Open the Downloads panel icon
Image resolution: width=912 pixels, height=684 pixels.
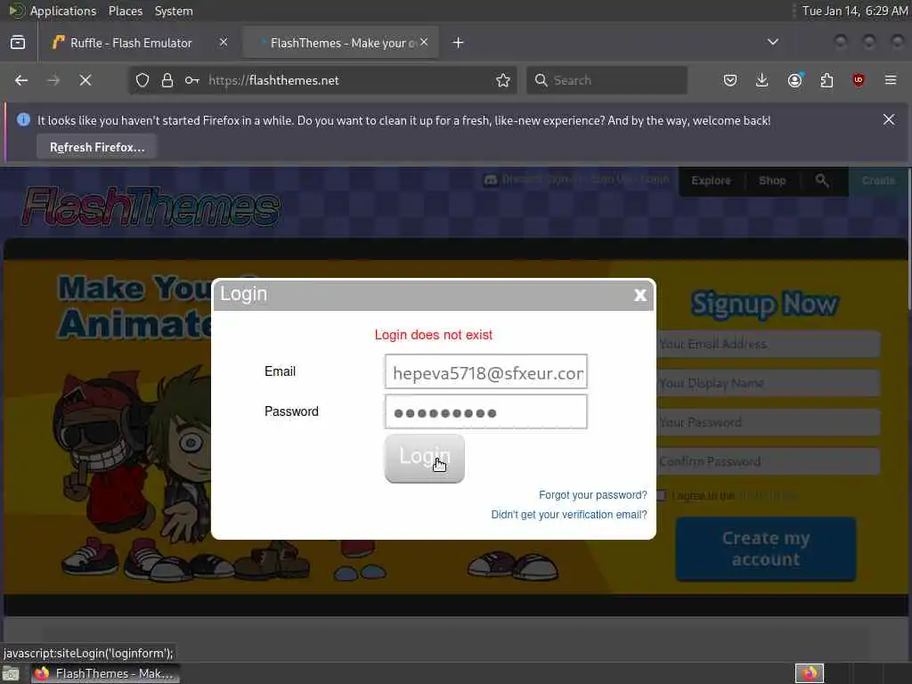[x=762, y=80]
